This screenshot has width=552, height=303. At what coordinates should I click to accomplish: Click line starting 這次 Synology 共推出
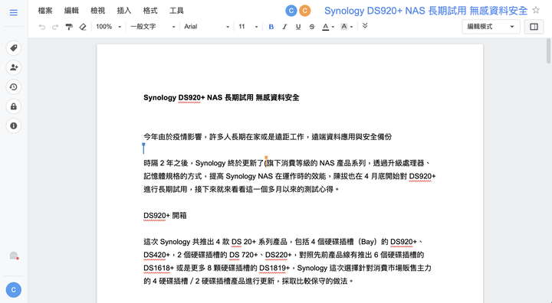point(283,242)
